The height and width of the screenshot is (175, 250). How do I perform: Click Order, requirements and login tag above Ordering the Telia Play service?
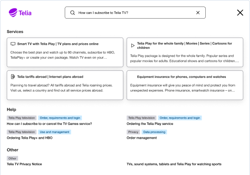tap(180, 118)
